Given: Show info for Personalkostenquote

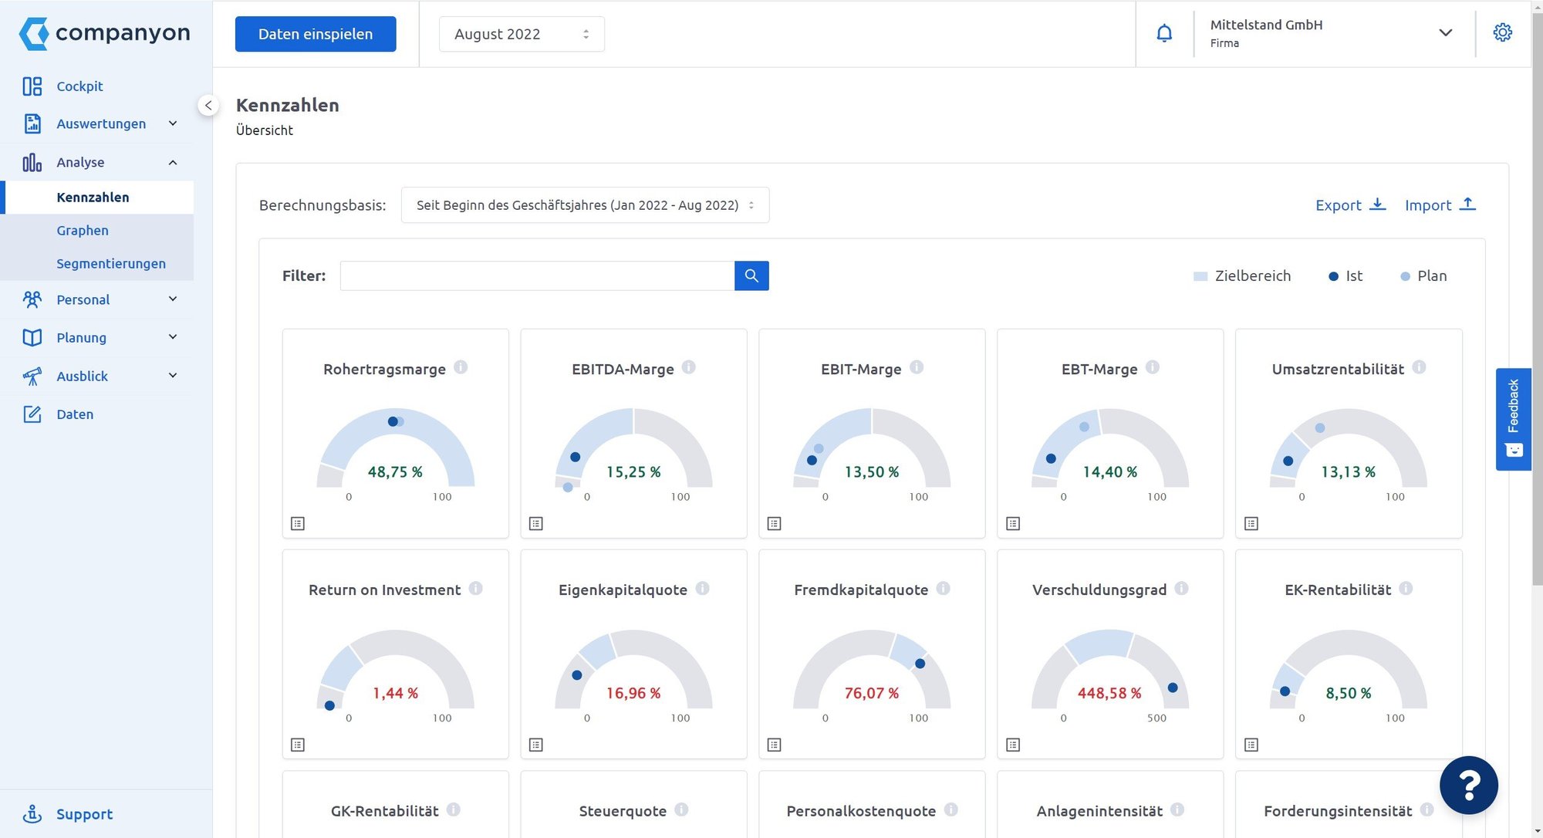Looking at the screenshot, I should (x=951, y=809).
